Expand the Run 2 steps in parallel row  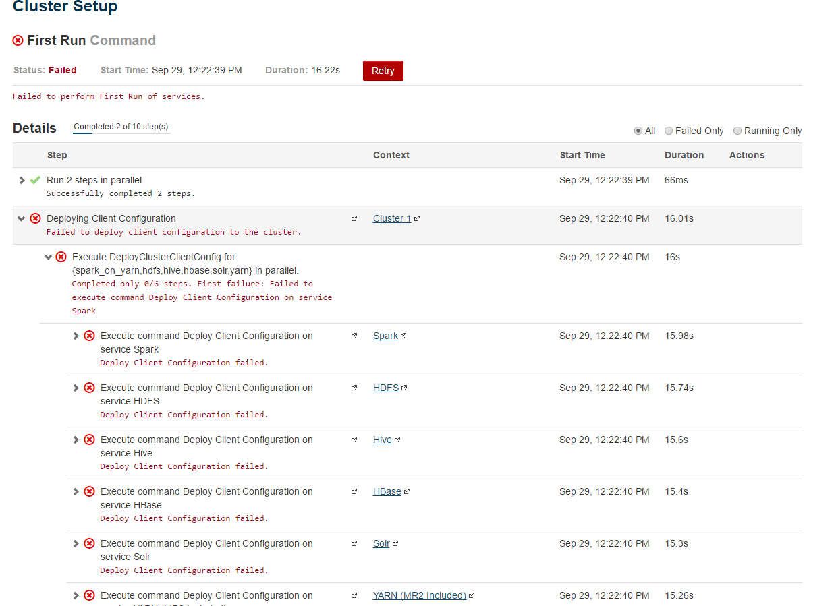pos(21,180)
